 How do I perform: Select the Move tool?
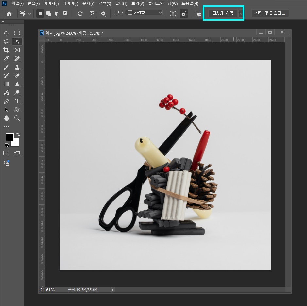(x=6, y=33)
